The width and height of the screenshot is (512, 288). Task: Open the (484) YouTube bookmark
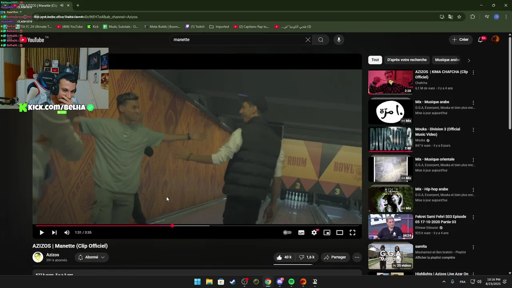pyautogui.click(x=70, y=27)
